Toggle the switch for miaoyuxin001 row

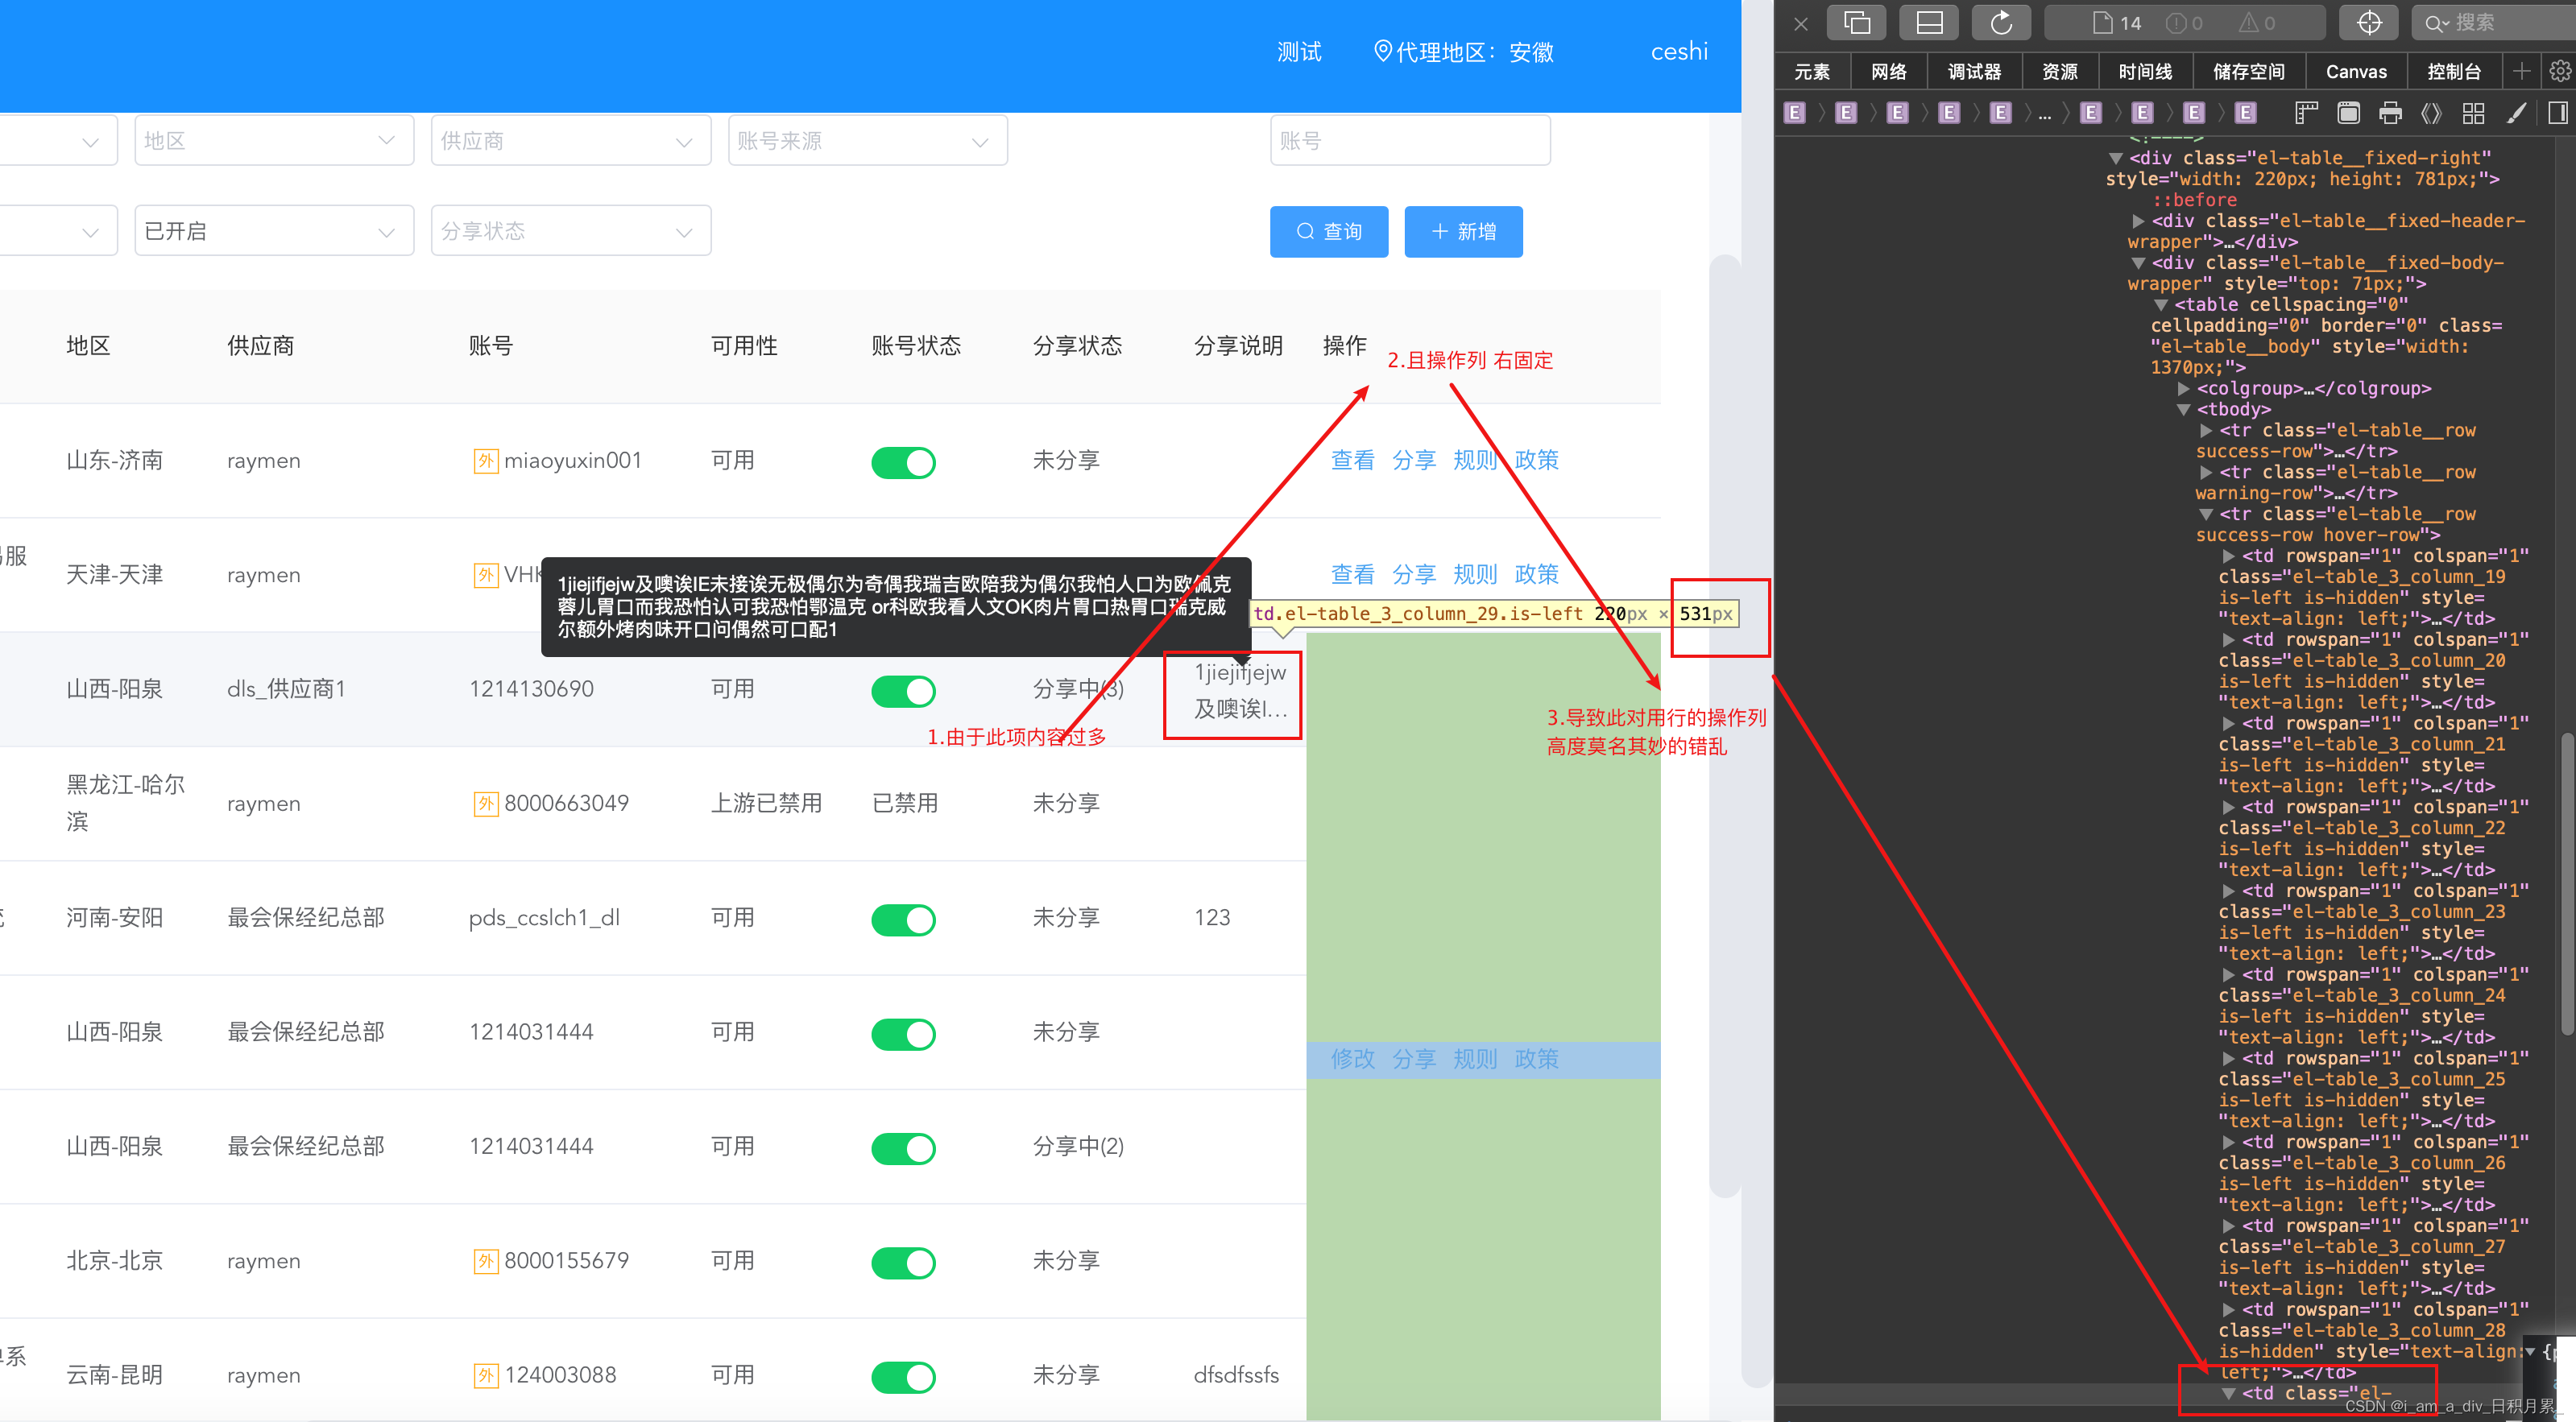[x=902, y=461]
